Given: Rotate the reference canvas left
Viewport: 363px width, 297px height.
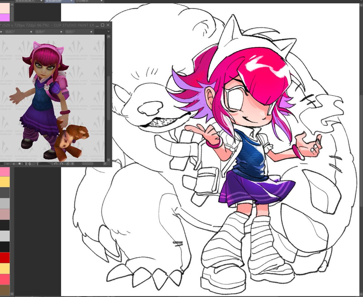Looking at the screenshot, I should [56, 164].
